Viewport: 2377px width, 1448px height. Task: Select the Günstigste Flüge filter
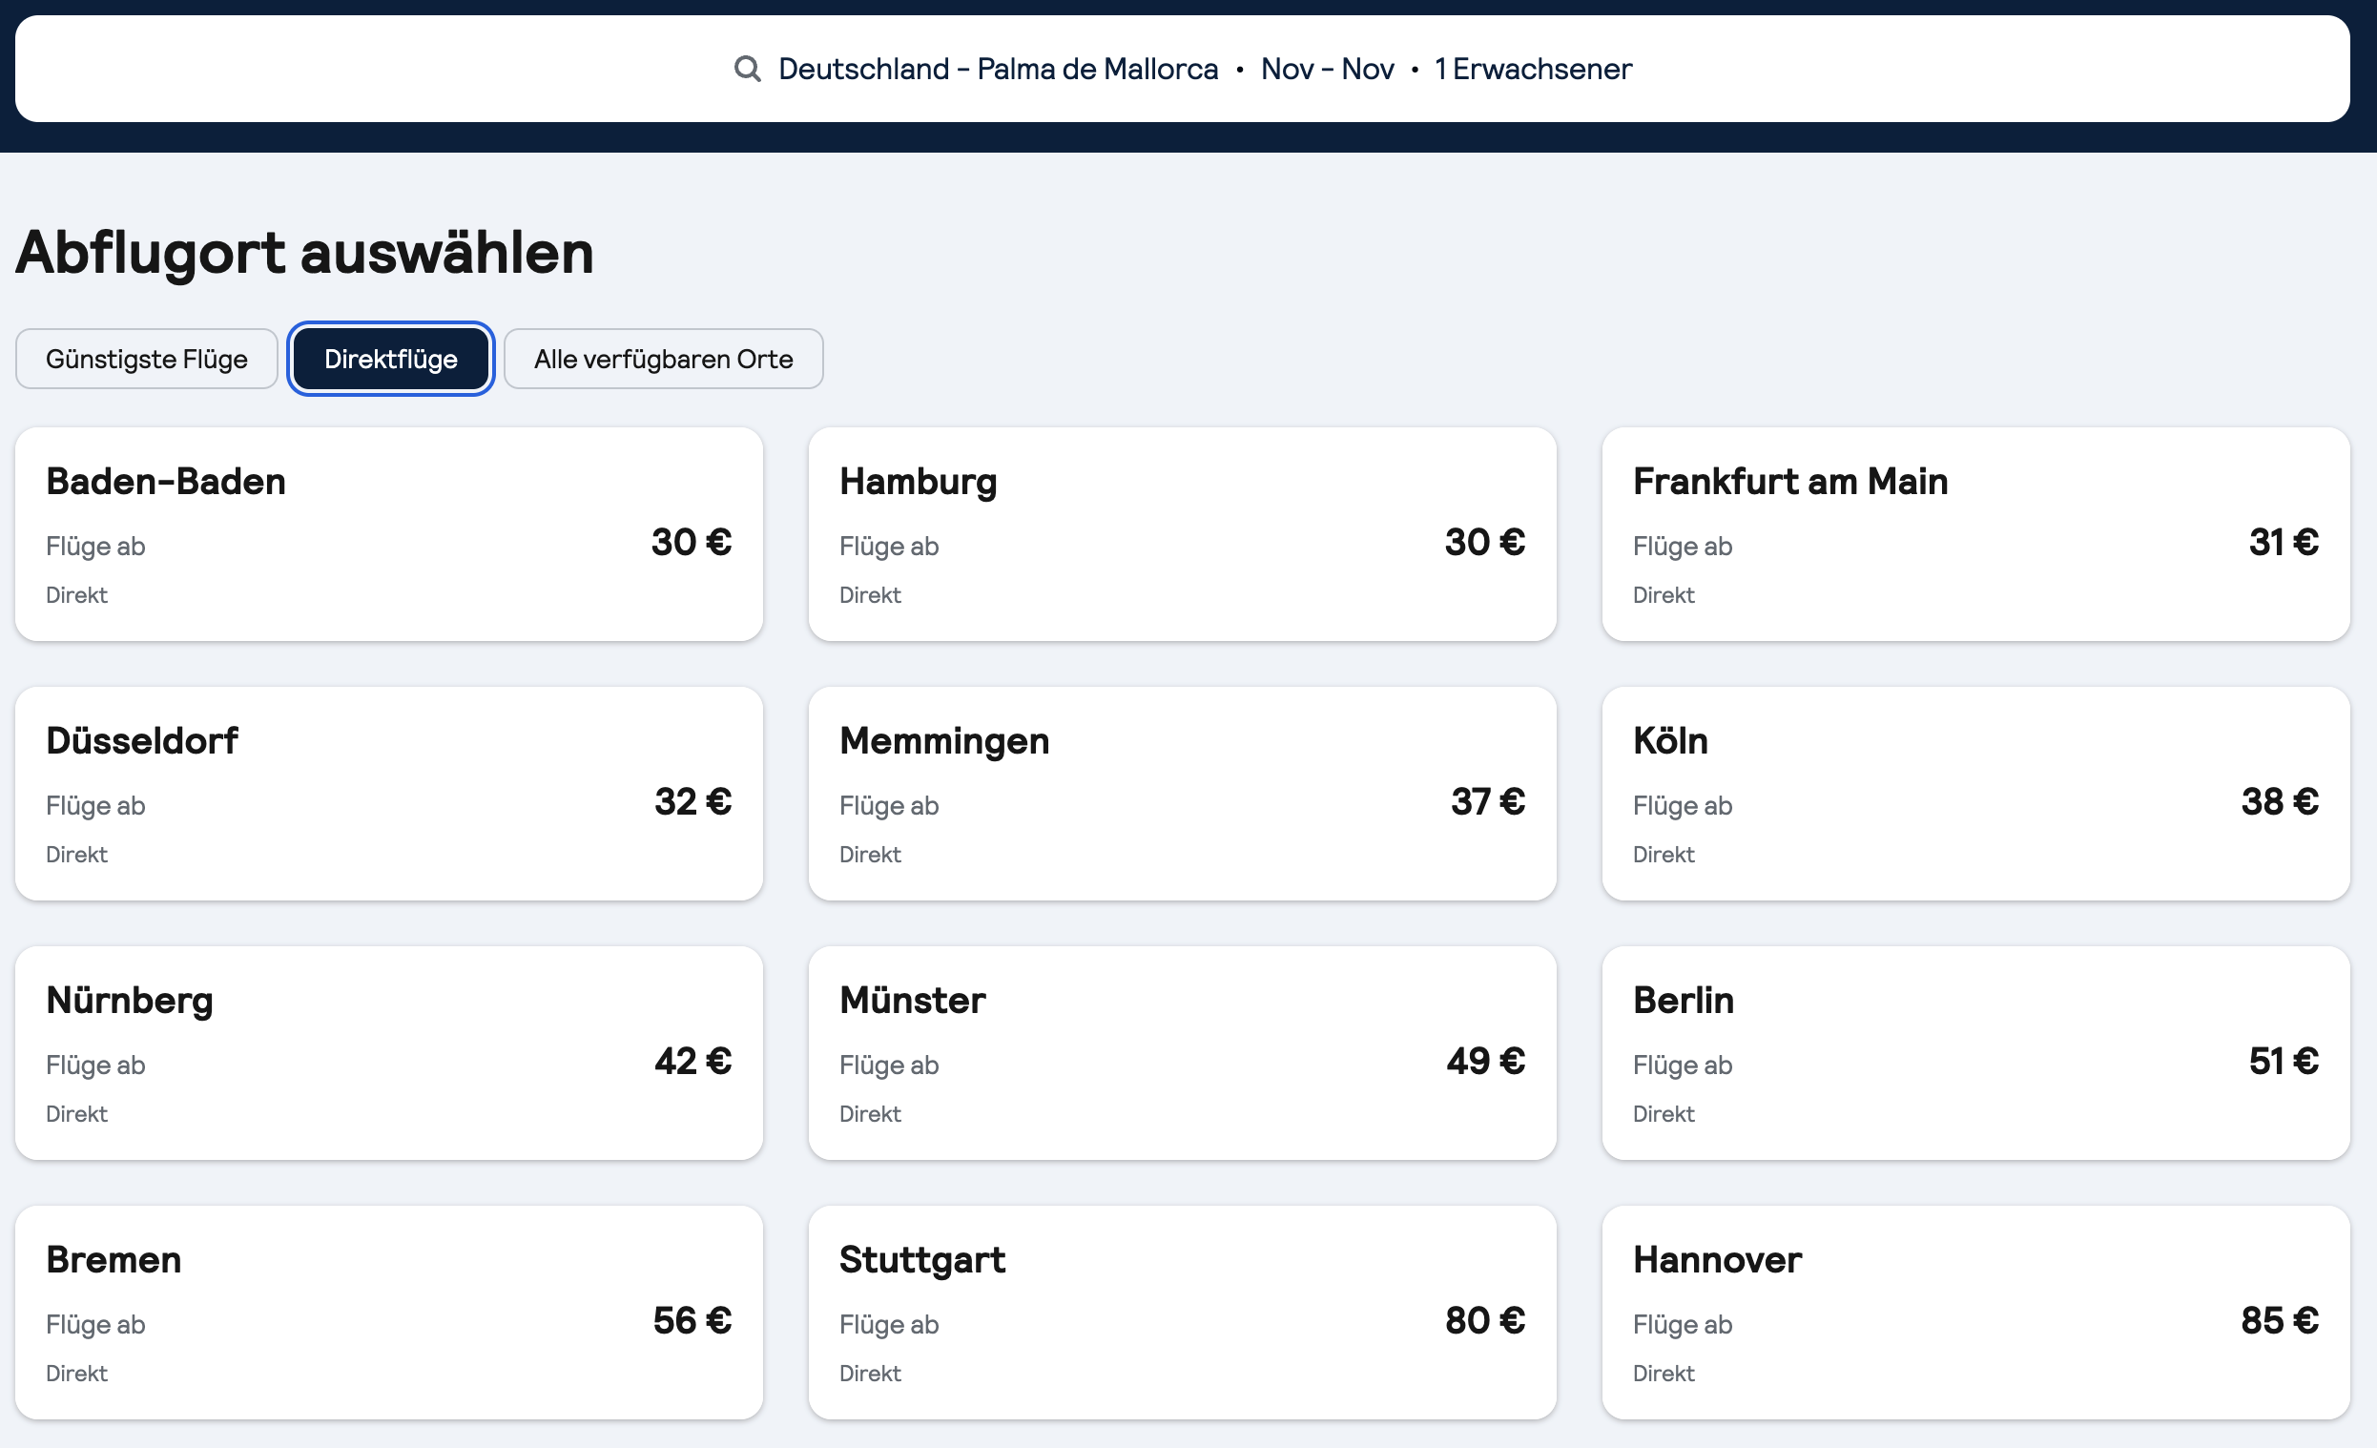[x=147, y=359]
